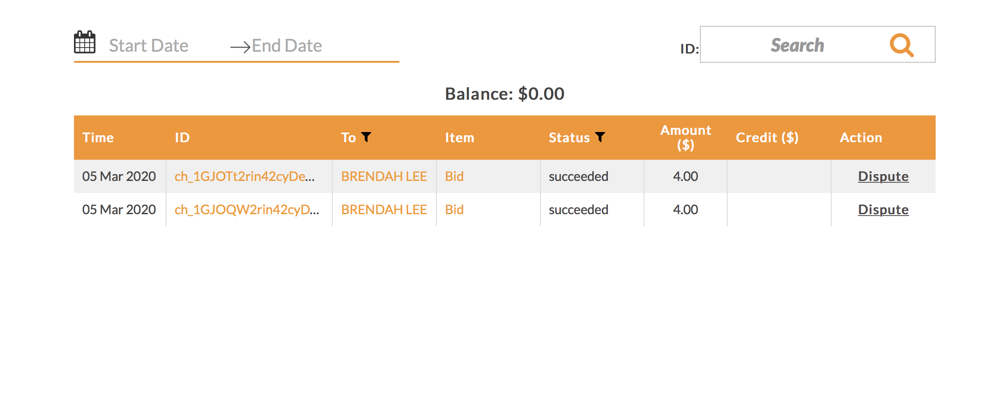Dispute the first 4.00 transaction
Screen dimensions: 993x397
point(883,176)
